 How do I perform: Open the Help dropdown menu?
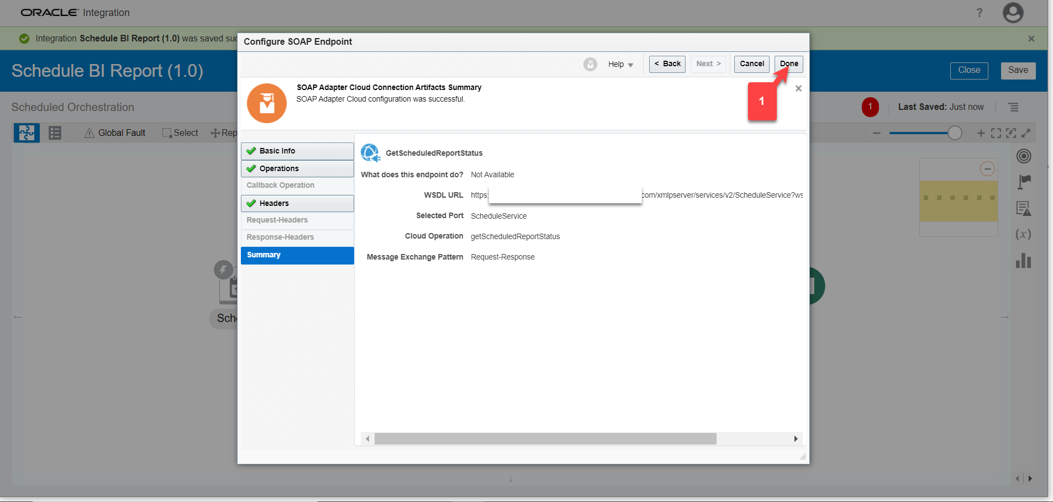[620, 65]
